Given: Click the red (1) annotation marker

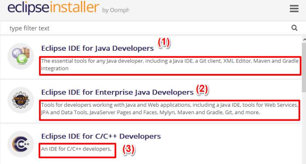Looking at the screenshot, I should [x=164, y=42].
